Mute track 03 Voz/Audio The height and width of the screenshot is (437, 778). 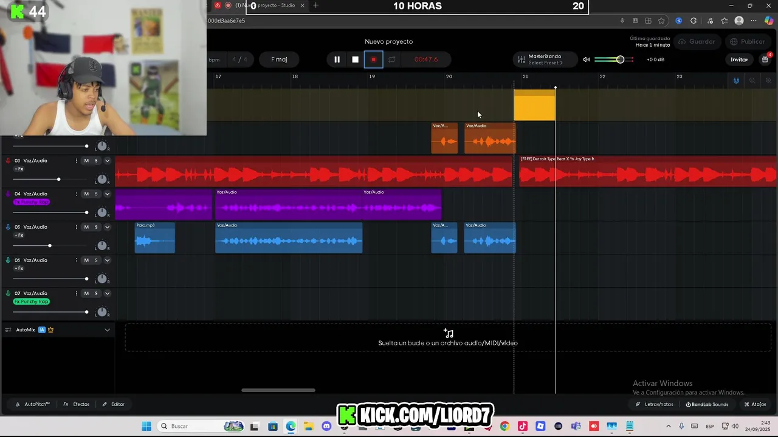(x=86, y=161)
